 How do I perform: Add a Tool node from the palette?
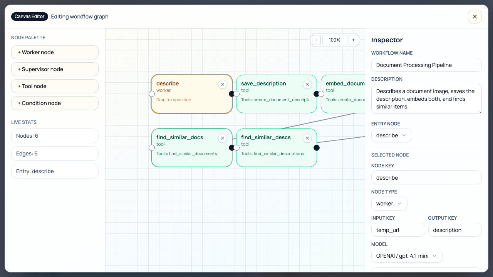click(55, 86)
